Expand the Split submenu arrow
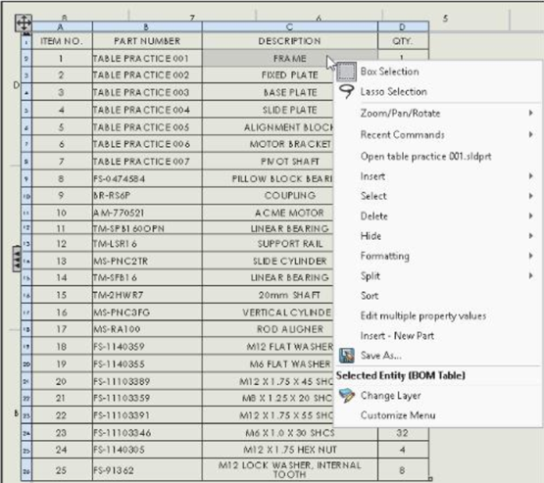Image resolution: width=544 pixels, height=483 pixels. point(531,276)
